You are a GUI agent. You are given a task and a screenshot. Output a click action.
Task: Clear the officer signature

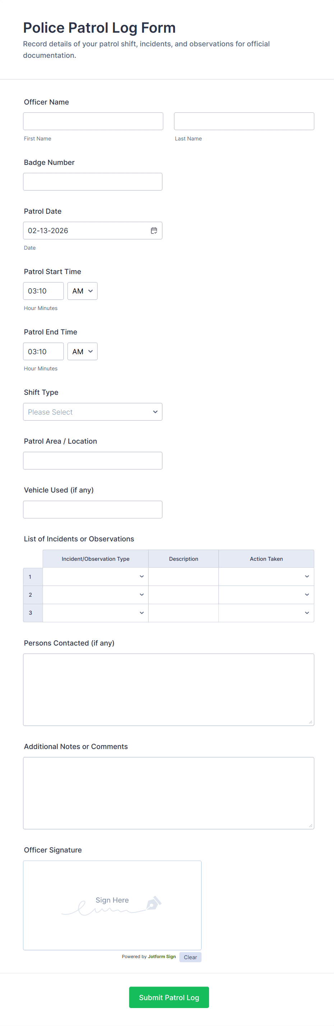(190, 957)
